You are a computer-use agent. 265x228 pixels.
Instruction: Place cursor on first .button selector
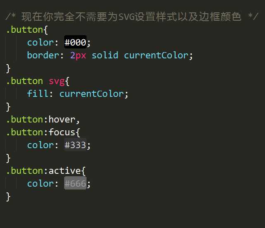coord(25,30)
